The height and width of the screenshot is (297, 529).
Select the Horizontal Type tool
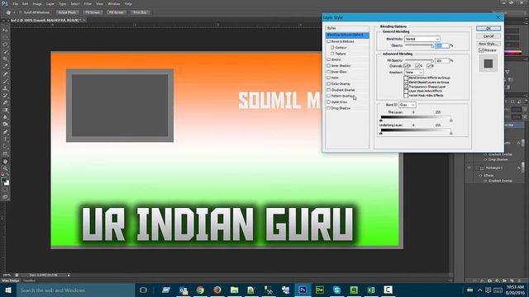click(x=5, y=139)
